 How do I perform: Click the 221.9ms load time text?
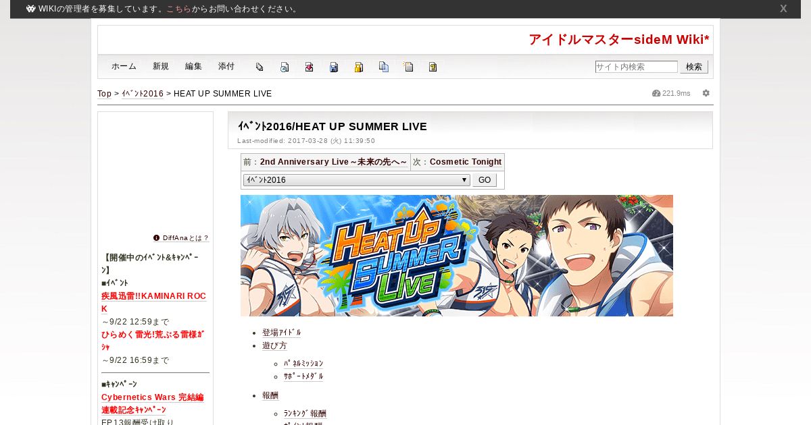(677, 93)
